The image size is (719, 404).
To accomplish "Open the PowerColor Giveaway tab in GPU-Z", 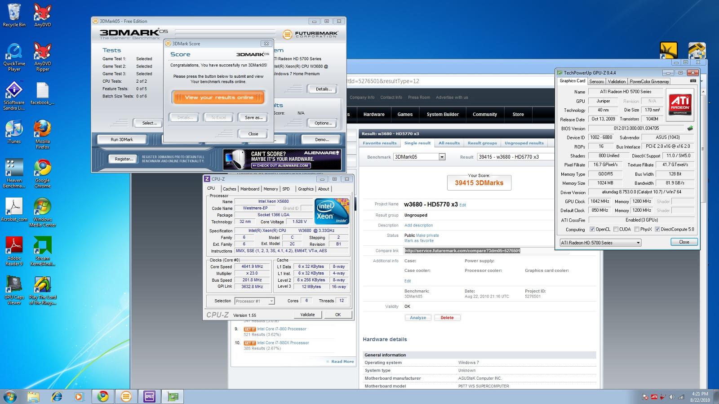I will [649, 81].
